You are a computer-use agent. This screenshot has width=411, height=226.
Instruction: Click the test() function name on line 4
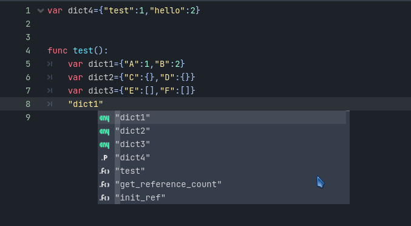click(83, 50)
